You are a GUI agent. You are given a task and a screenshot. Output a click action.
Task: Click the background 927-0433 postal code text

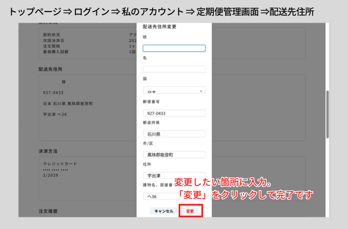[53, 93]
